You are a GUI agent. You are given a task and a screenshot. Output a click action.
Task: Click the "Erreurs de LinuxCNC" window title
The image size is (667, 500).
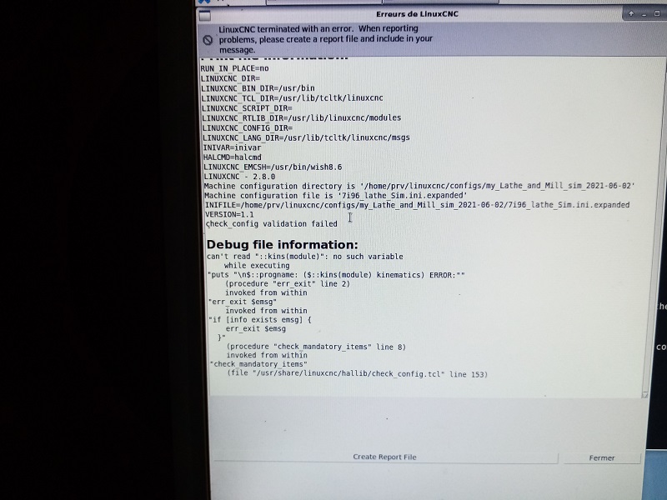coord(417,14)
